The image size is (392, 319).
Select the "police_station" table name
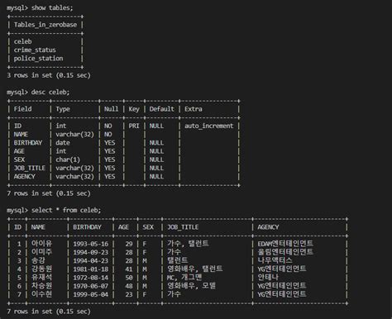pos(38,59)
